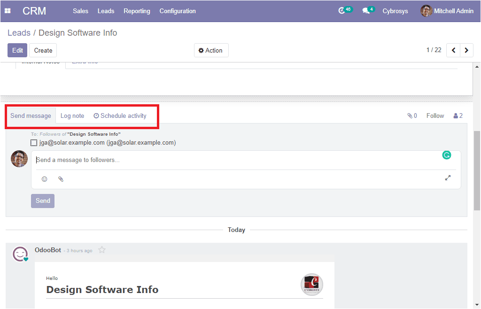Click the CRM app title
The image size is (481, 309).
[x=34, y=11]
